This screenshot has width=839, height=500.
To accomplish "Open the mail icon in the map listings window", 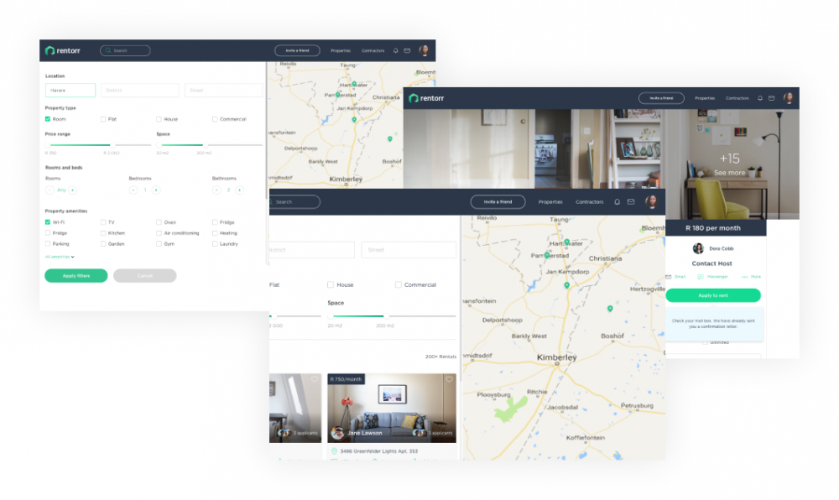I will click(632, 202).
